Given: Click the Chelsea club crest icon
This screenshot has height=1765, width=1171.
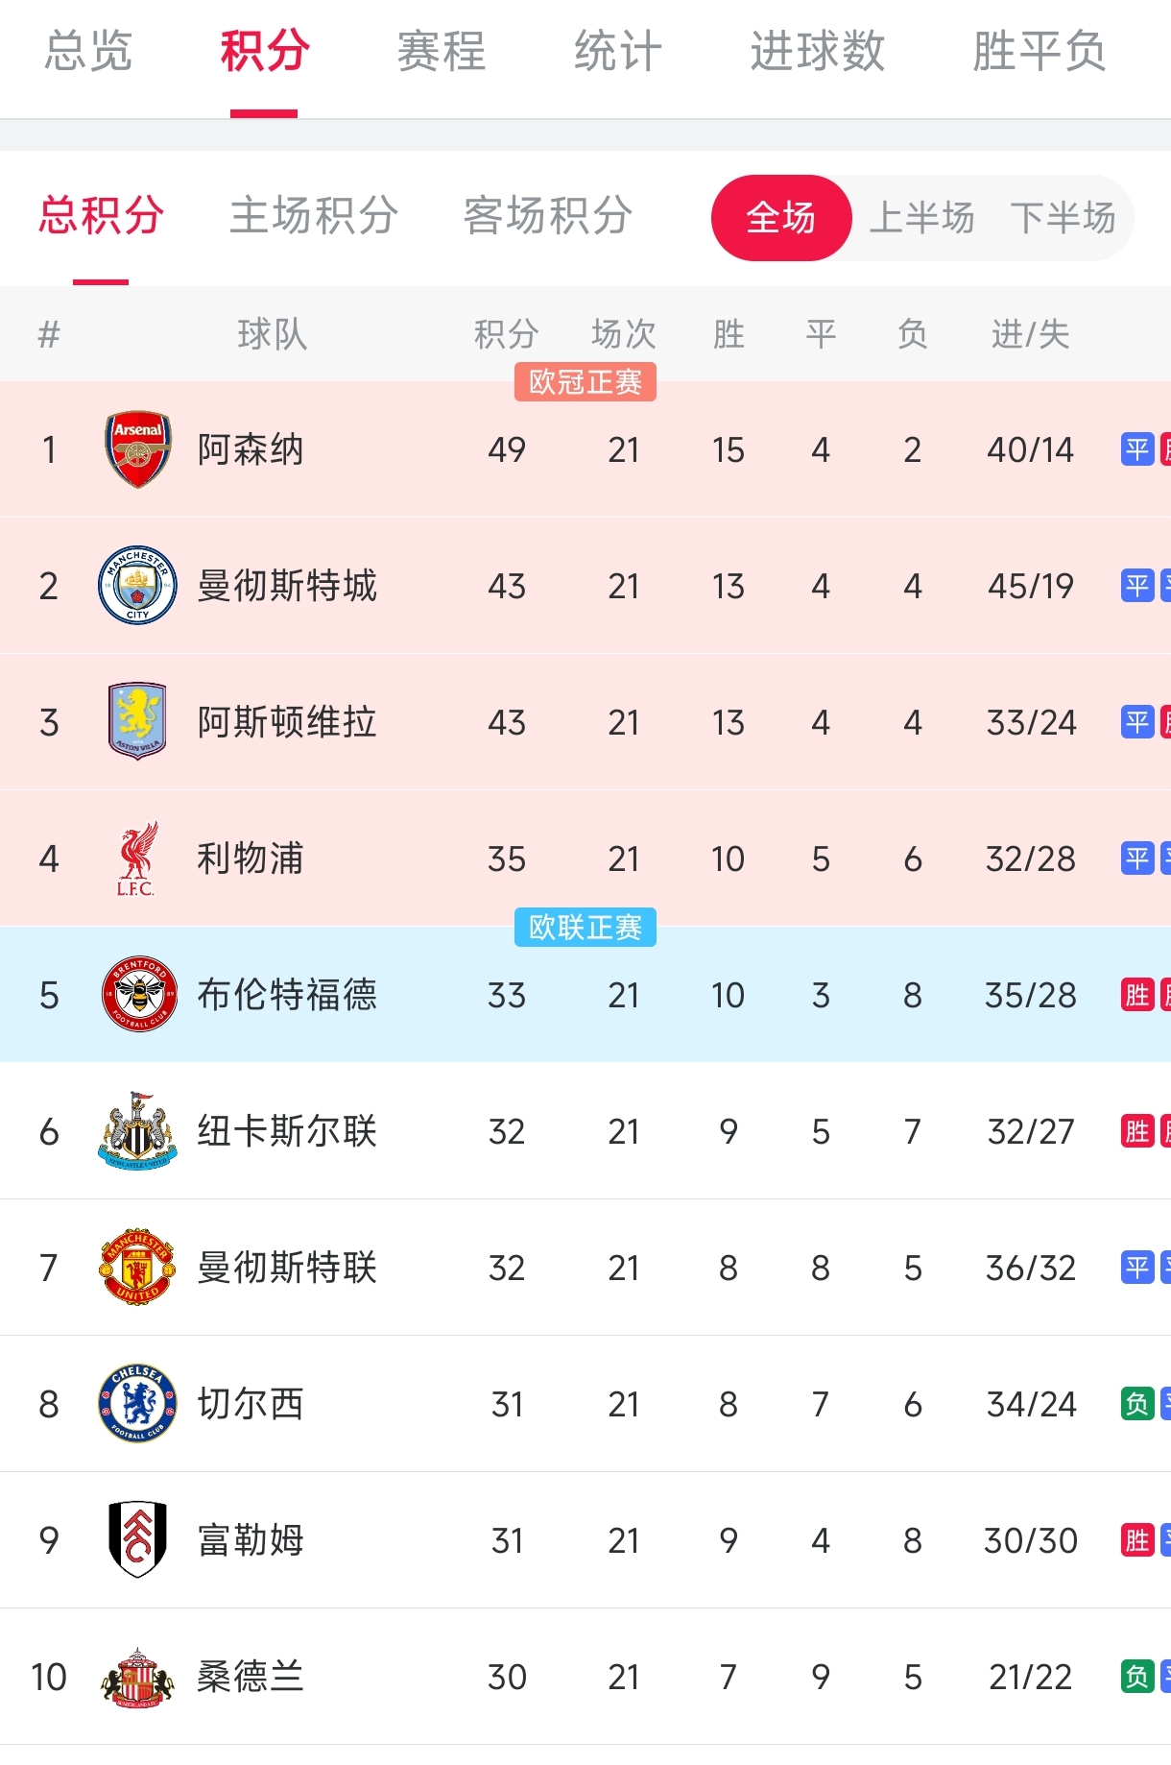Looking at the screenshot, I should coord(137,1404).
